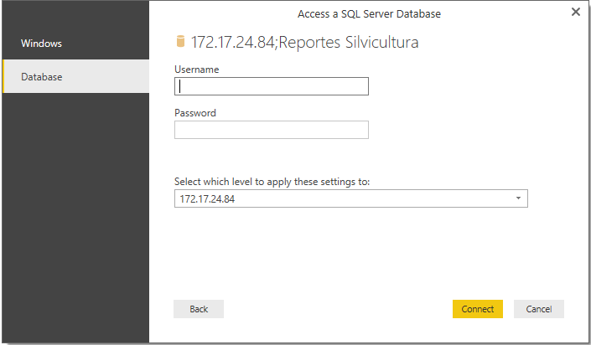This screenshot has height=345, width=591.
Task: Click the empty dark sidebar area
Action: [75, 217]
